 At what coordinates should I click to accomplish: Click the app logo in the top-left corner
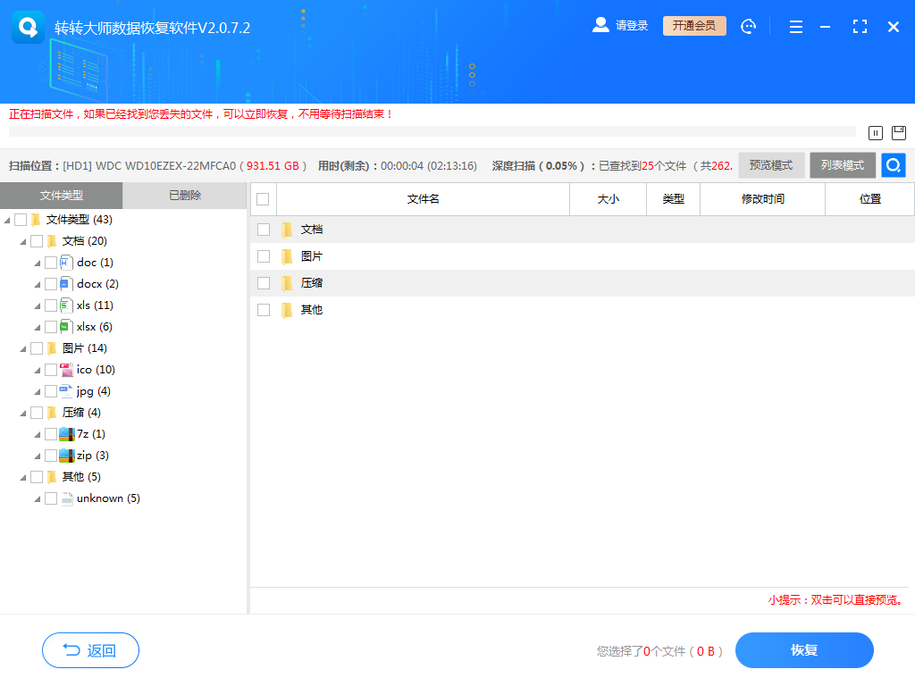[27, 27]
